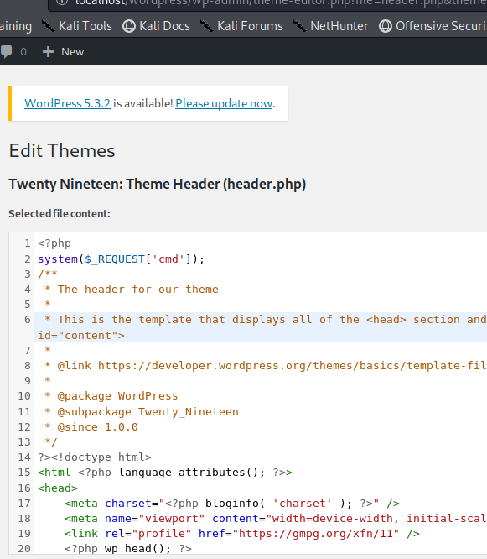Click line number 6 in gutter
This screenshot has width=487, height=559.
(x=28, y=320)
